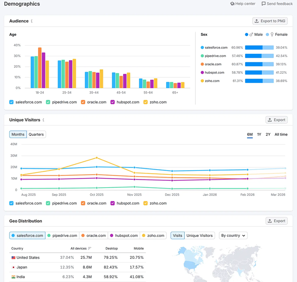Toggle zoho.com in Unique Visitors legend
Image resolution: width=297 pixels, height=282 pixels.
coord(145,203)
